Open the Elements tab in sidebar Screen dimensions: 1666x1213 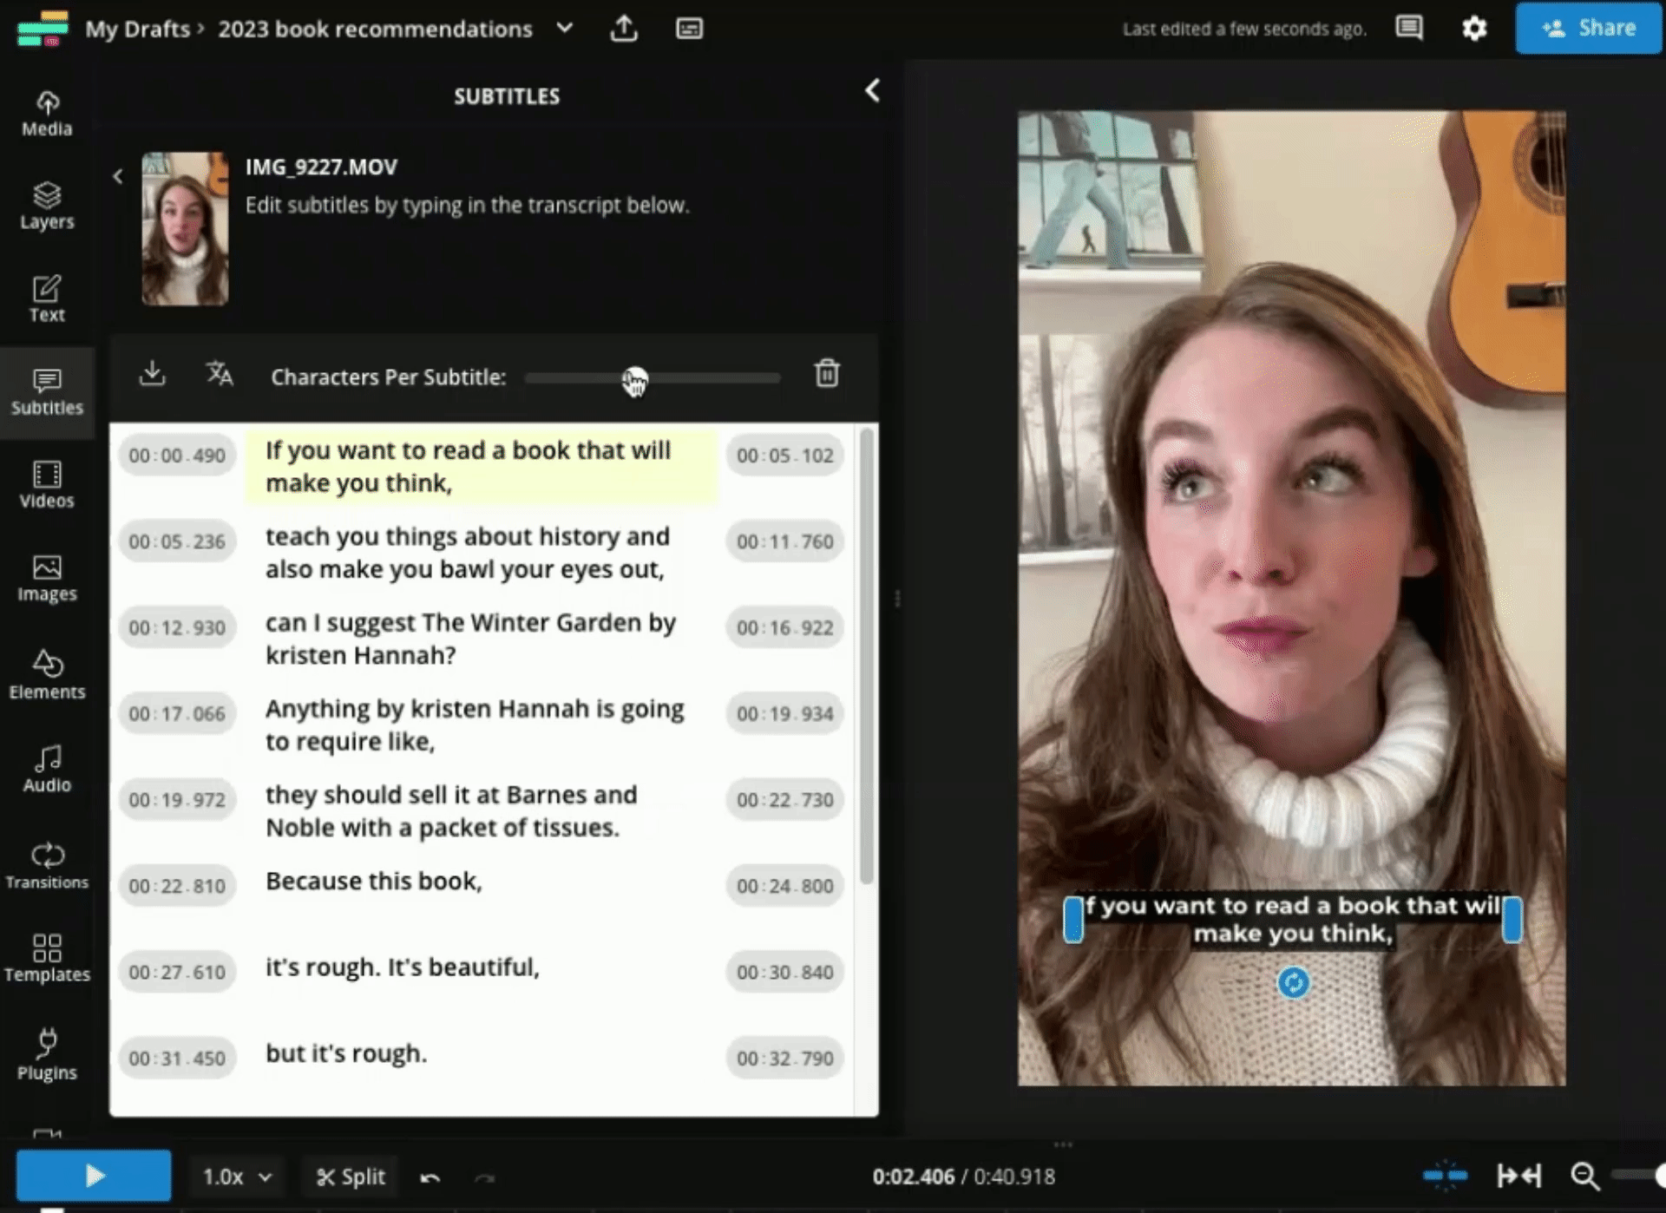47,674
